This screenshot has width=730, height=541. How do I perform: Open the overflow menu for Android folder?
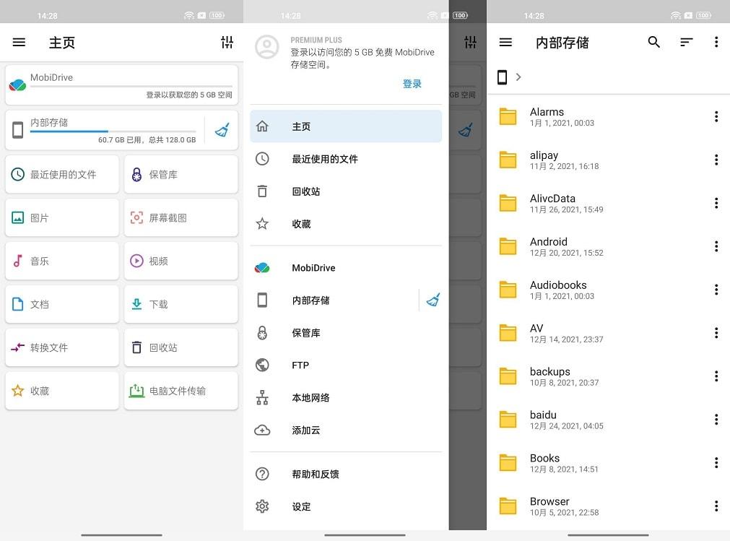click(716, 246)
